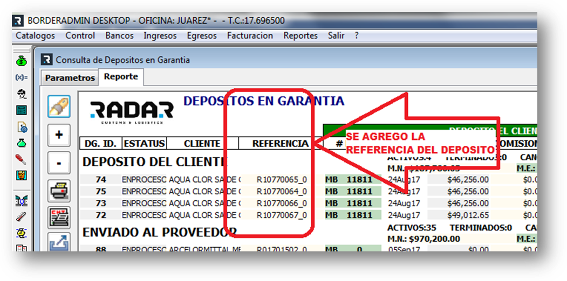
Task: Click the CLIENTE column header
Action: (202, 144)
